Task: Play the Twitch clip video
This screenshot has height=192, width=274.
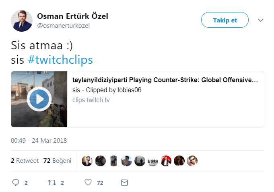Action: [x=39, y=99]
